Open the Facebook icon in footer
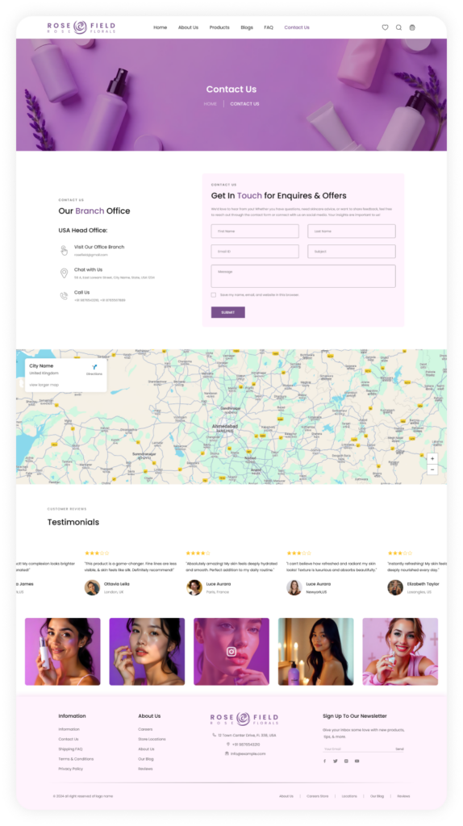 click(324, 761)
